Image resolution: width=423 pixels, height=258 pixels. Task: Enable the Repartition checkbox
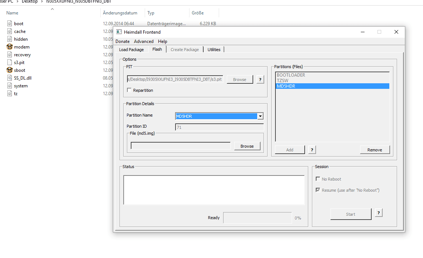[x=129, y=90]
